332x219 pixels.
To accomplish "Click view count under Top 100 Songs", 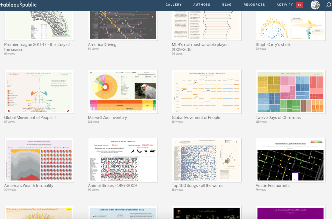I will [x=177, y=190].
